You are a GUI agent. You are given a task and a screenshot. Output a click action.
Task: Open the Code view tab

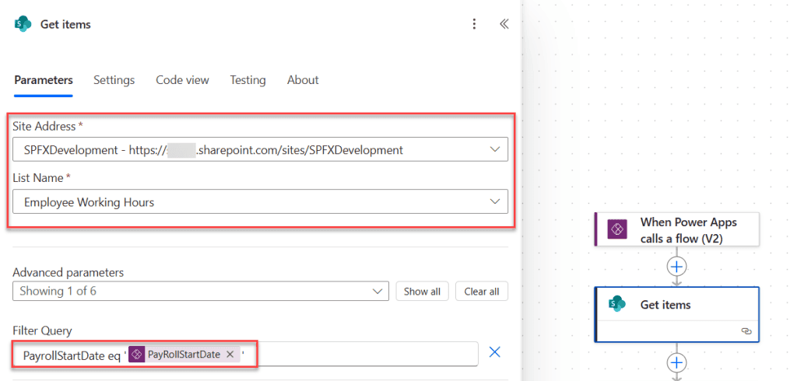[182, 80]
